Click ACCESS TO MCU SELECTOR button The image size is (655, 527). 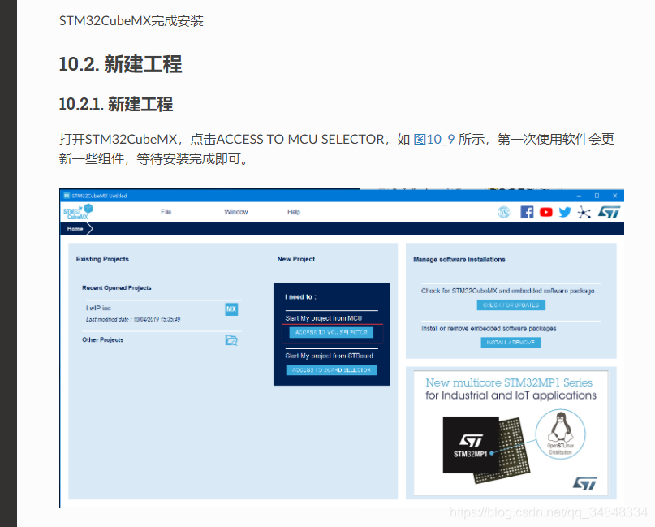click(331, 332)
